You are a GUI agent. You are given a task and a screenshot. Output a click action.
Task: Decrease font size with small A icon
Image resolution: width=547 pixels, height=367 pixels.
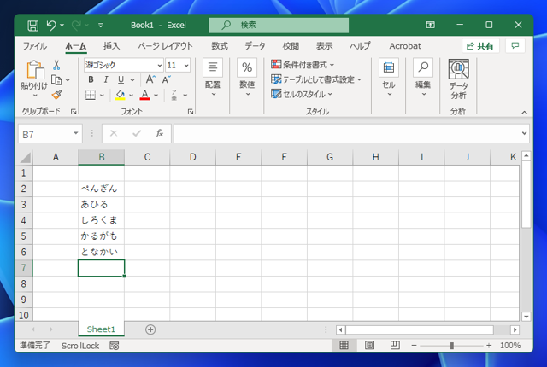(x=167, y=79)
